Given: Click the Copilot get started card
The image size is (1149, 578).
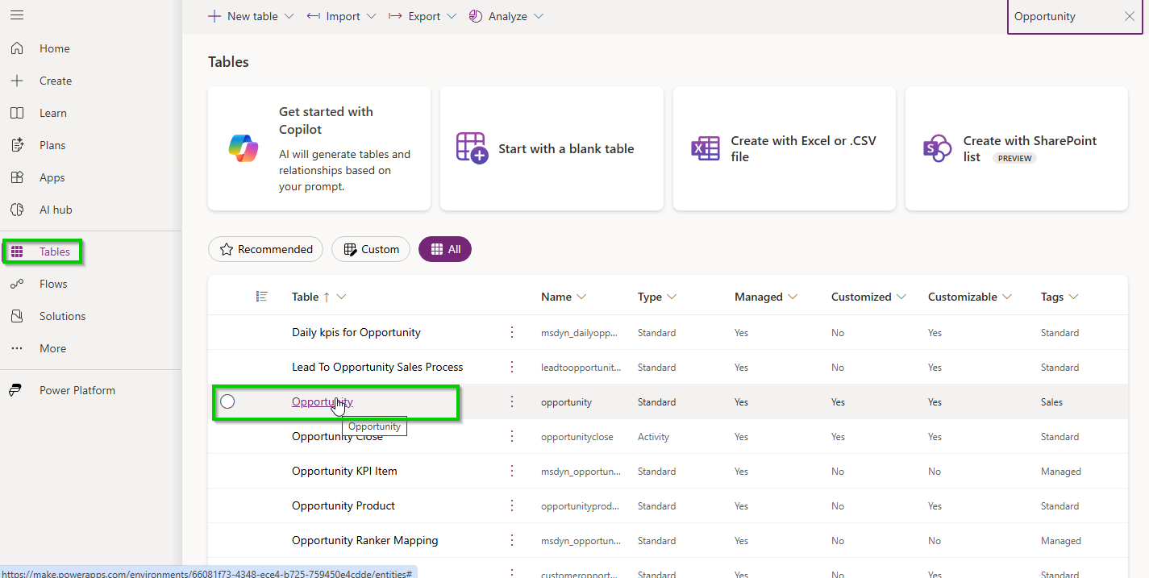Looking at the screenshot, I should tap(318, 148).
